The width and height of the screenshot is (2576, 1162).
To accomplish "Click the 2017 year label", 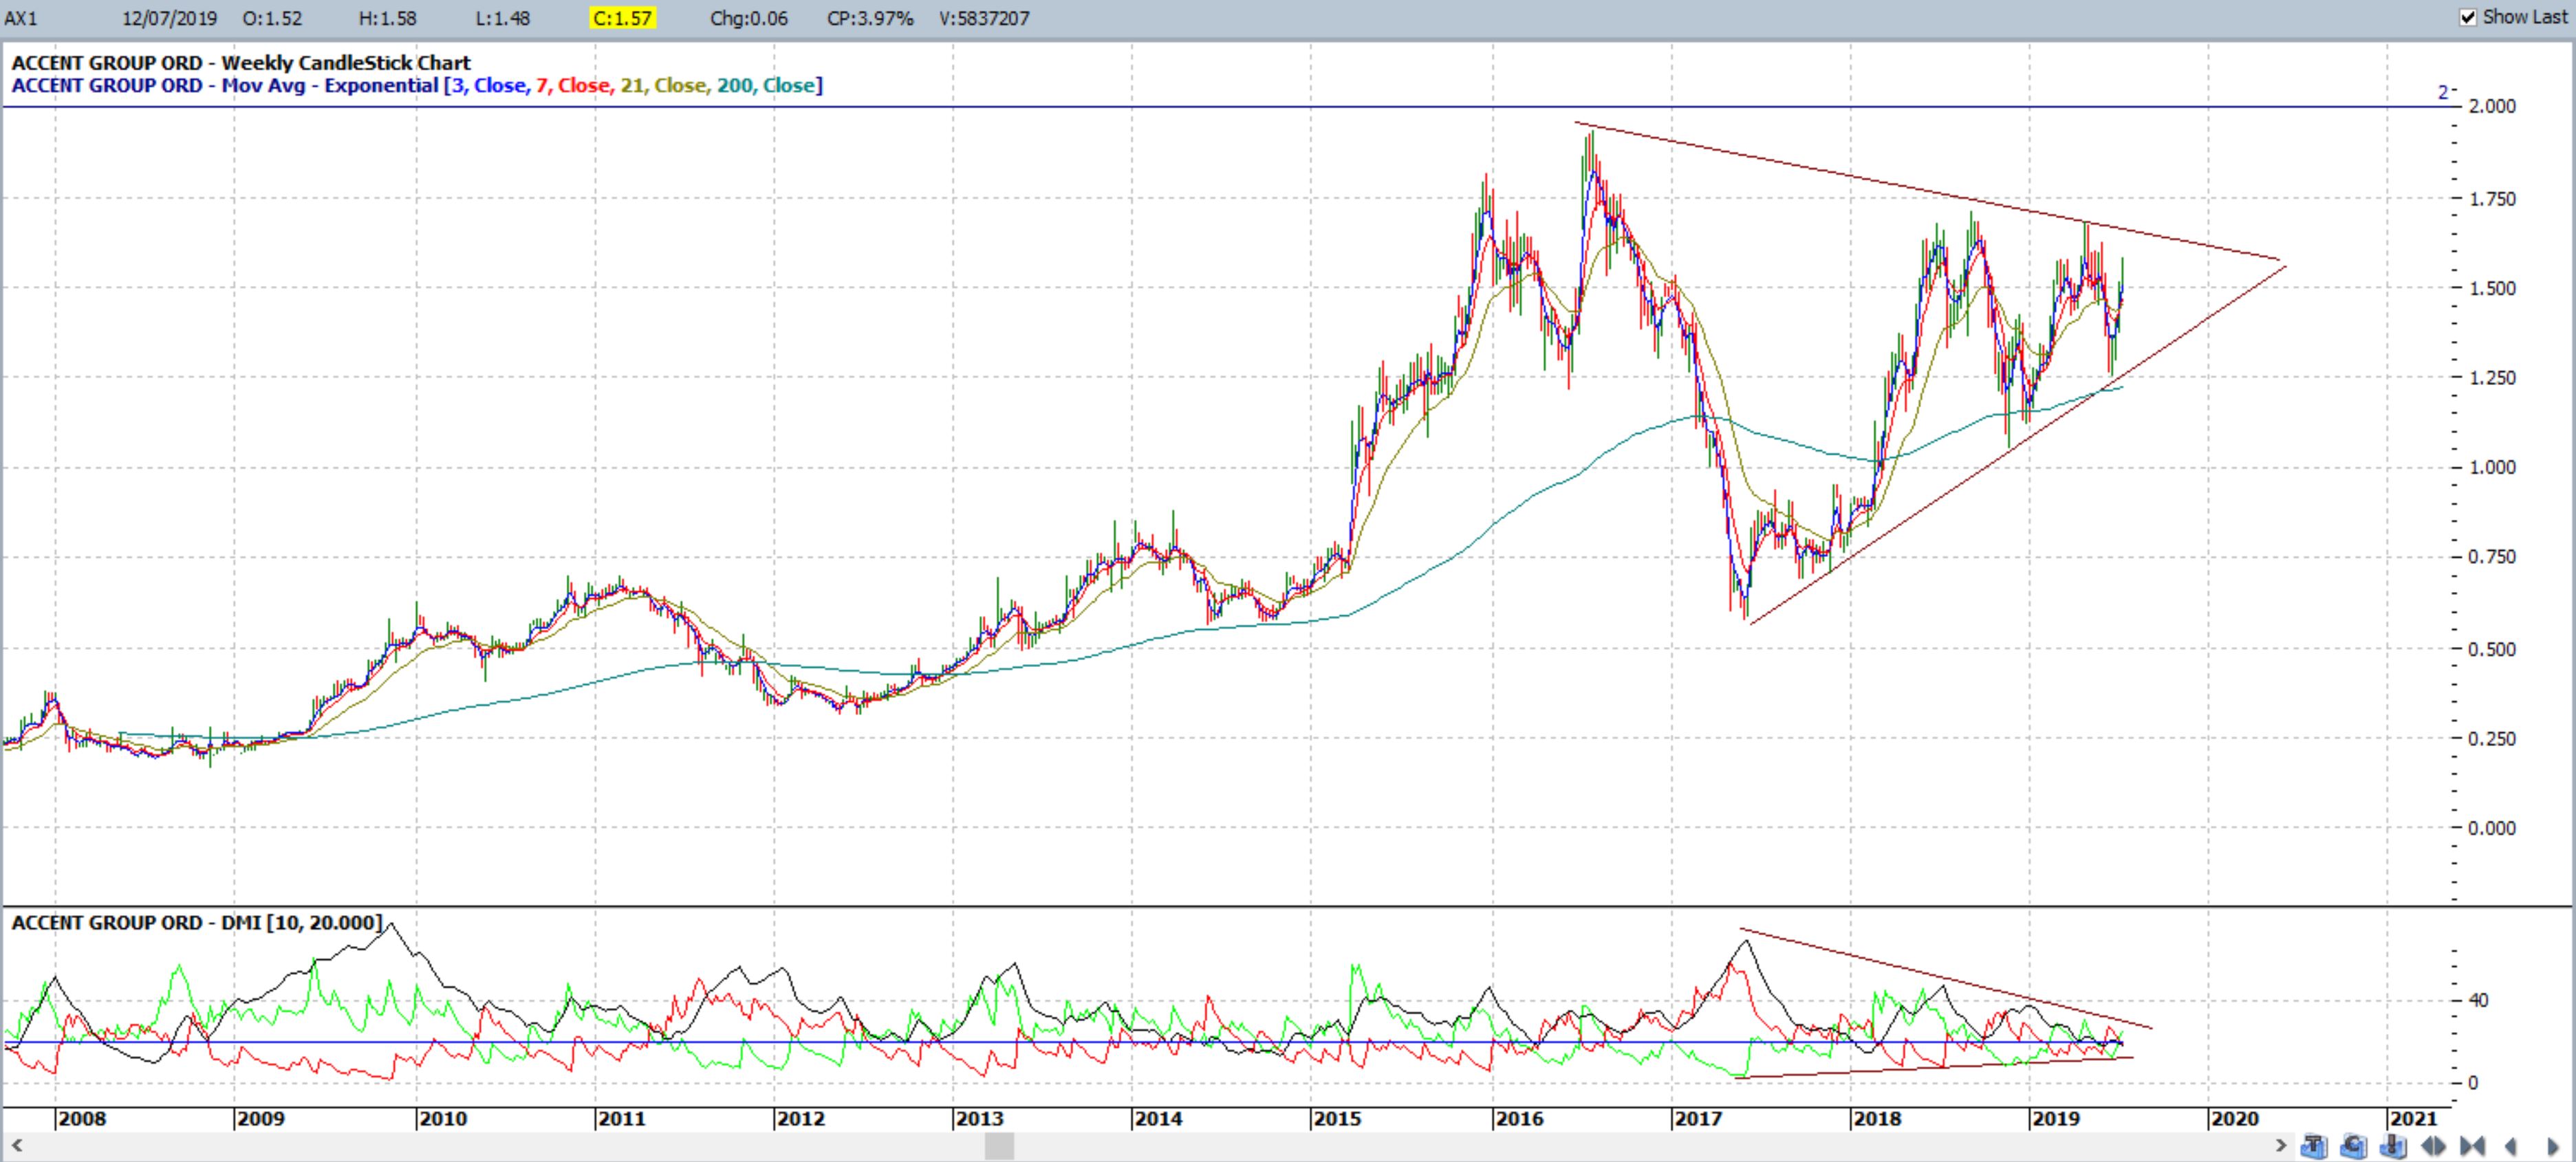I will pos(1698,1118).
